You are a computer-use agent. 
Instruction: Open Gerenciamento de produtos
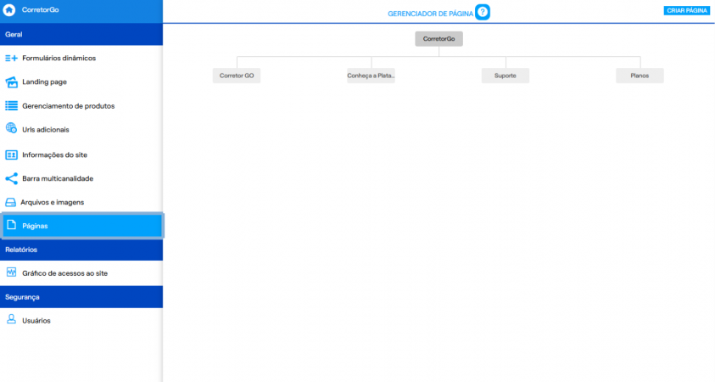coord(81,106)
